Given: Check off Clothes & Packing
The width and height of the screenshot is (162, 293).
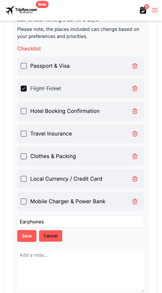Looking at the screenshot, I should tap(24, 156).
